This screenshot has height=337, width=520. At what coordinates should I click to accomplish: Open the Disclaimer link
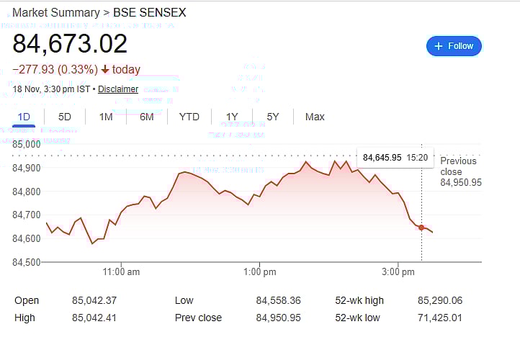[118, 89]
